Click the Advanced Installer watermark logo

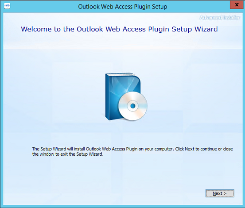[220, 17]
